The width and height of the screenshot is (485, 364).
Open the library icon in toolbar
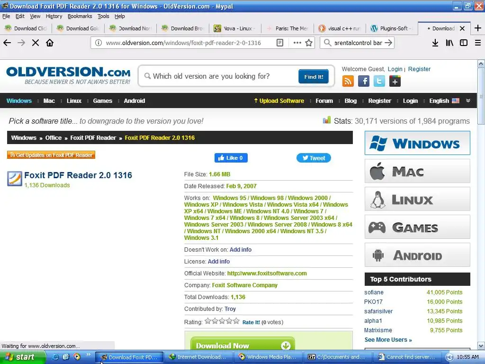click(x=449, y=43)
